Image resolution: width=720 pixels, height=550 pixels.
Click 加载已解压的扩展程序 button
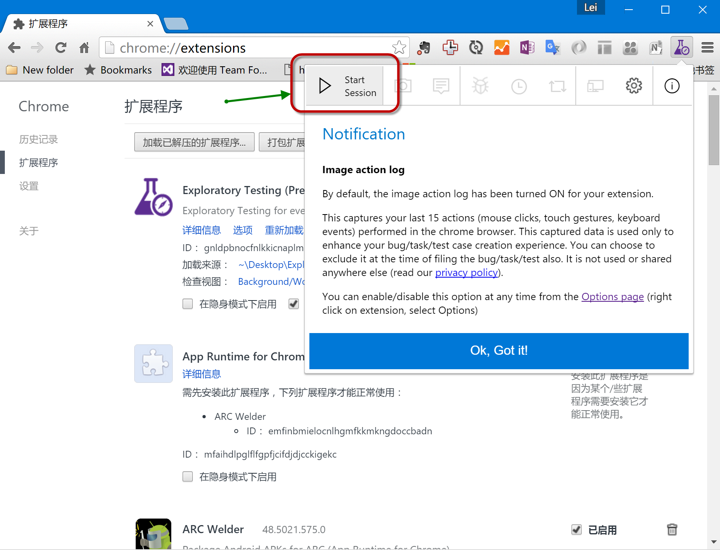[x=194, y=142]
